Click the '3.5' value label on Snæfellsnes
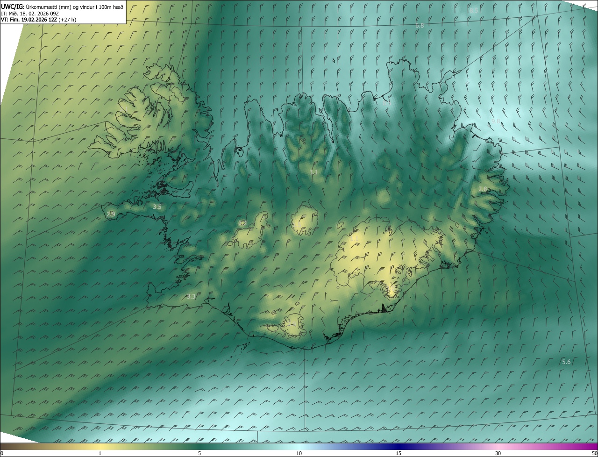This screenshot has height=457, width=598. point(157,207)
